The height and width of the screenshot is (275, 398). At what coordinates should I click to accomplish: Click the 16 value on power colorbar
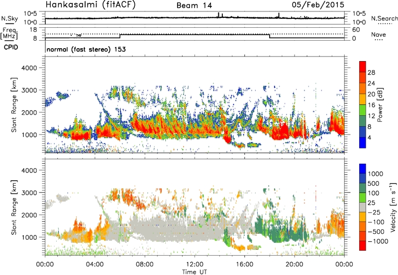click(x=371, y=105)
